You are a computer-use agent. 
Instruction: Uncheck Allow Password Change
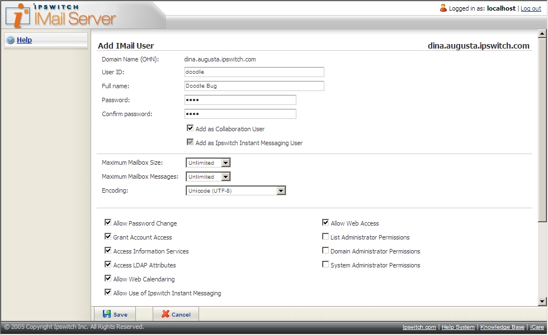tap(108, 222)
